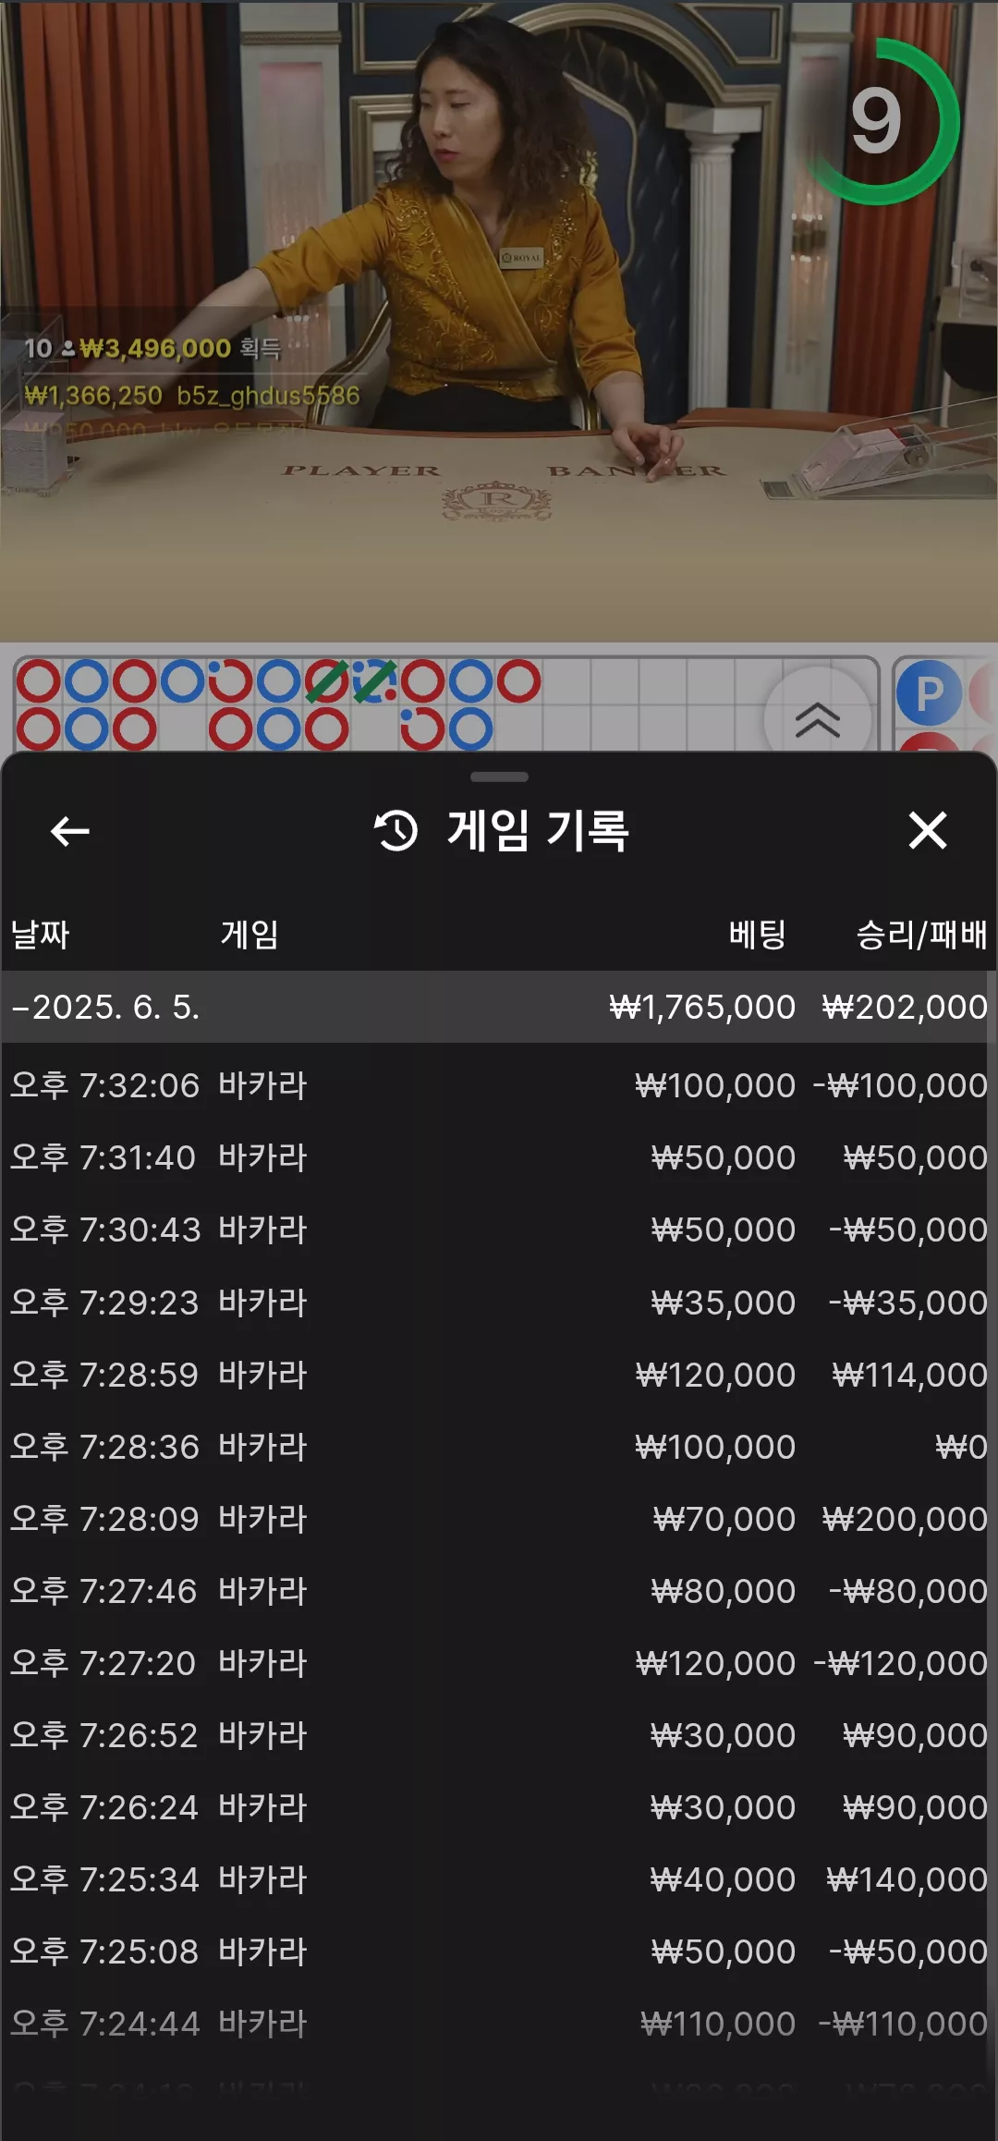Expand roadmap with double chevron up button

[818, 718]
